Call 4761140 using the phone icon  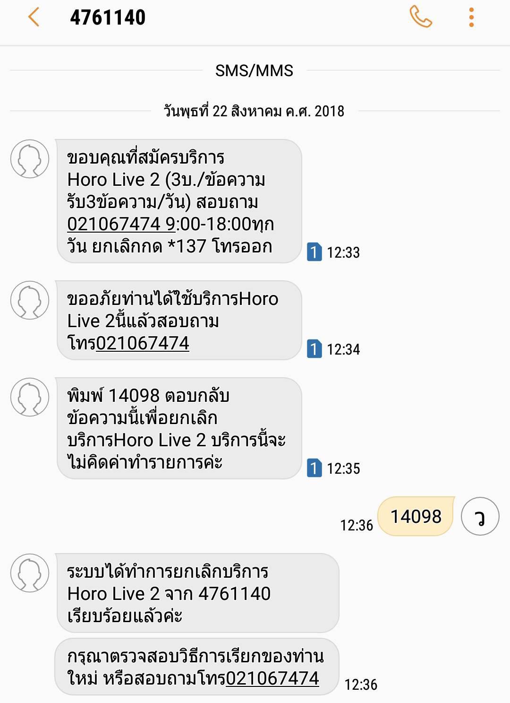click(x=420, y=17)
